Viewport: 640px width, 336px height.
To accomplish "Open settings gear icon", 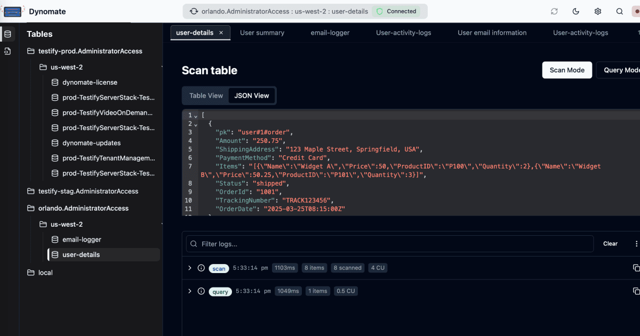I will pyautogui.click(x=598, y=11).
